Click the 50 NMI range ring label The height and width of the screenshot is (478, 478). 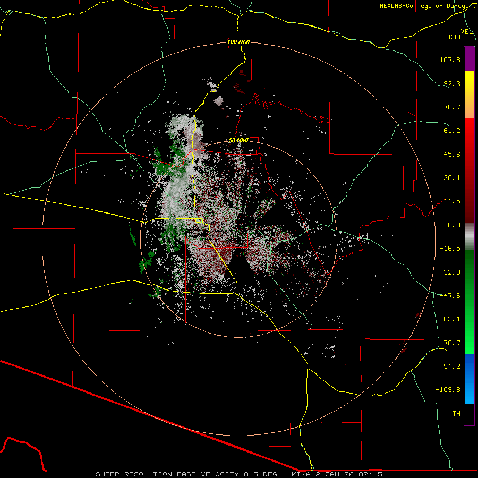tap(238, 141)
